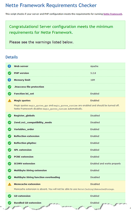Click the check icon next to Register_globals

[9, 116]
